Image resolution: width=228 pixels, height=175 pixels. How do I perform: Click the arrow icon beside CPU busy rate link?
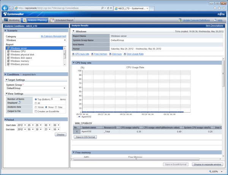73,54
